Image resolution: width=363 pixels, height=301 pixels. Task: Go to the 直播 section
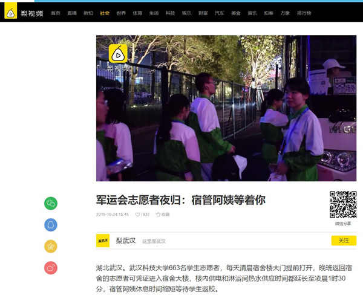[72, 13]
